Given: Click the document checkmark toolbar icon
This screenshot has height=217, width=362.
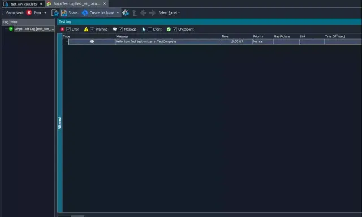Looking at the screenshot, I should (x=55, y=12).
